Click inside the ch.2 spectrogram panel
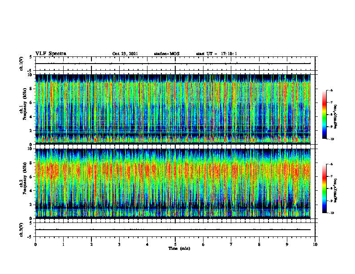This screenshot has width=355, height=274. pos(173,184)
